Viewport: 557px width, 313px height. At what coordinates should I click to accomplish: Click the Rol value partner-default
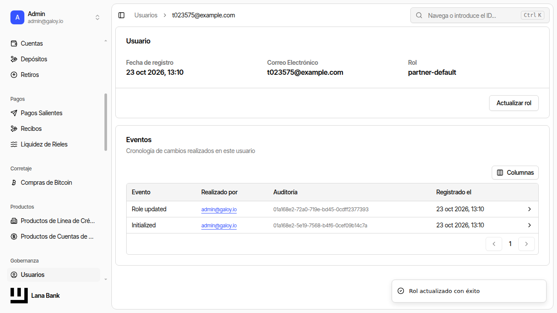[432, 73]
